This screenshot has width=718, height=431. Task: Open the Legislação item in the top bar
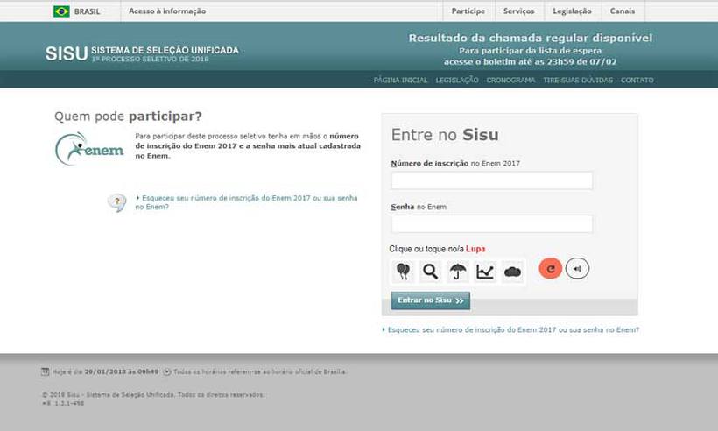click(x=572, y=11)
